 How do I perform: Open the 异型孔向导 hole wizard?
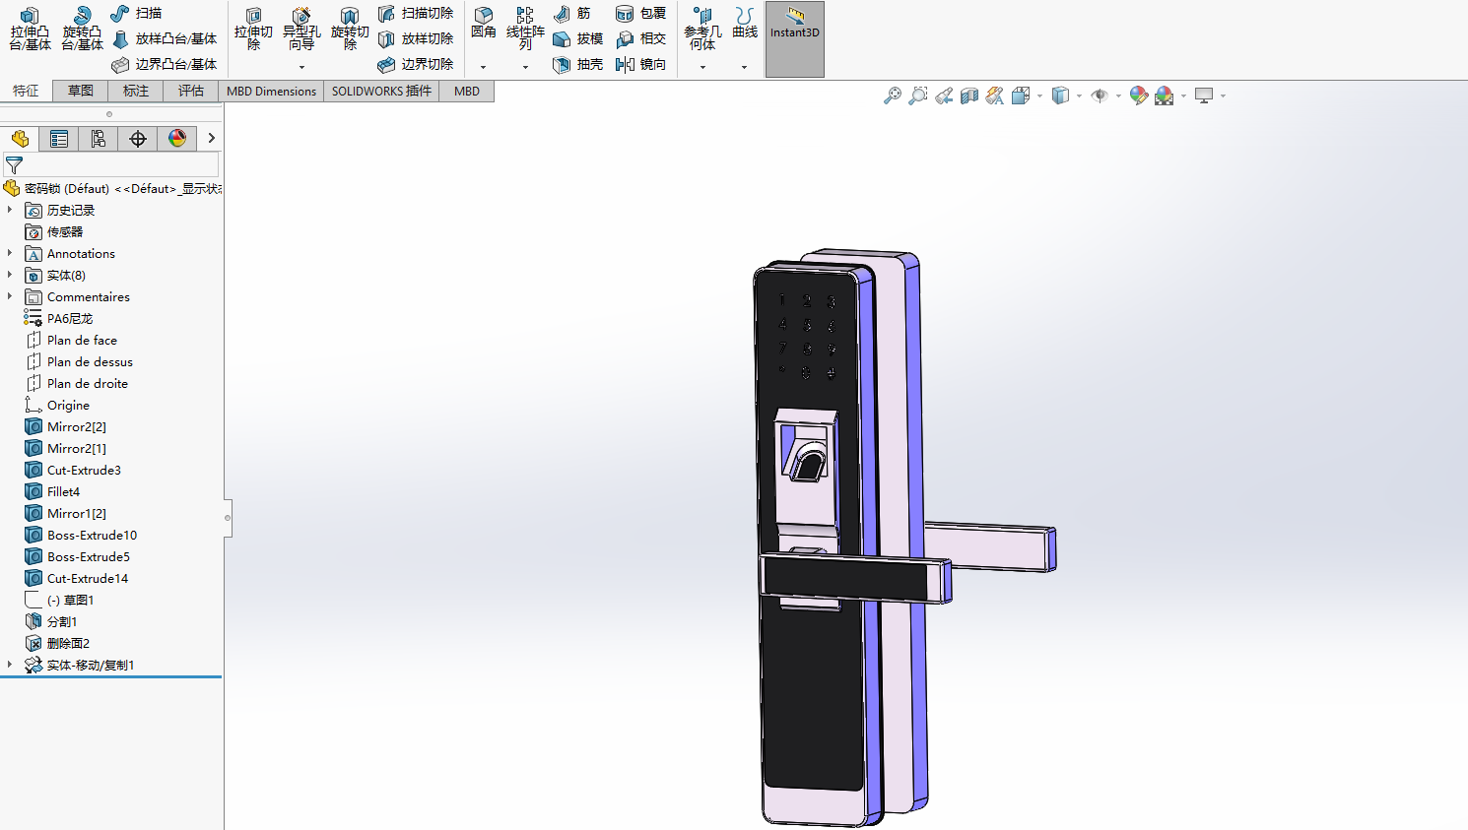click(301, 30)
